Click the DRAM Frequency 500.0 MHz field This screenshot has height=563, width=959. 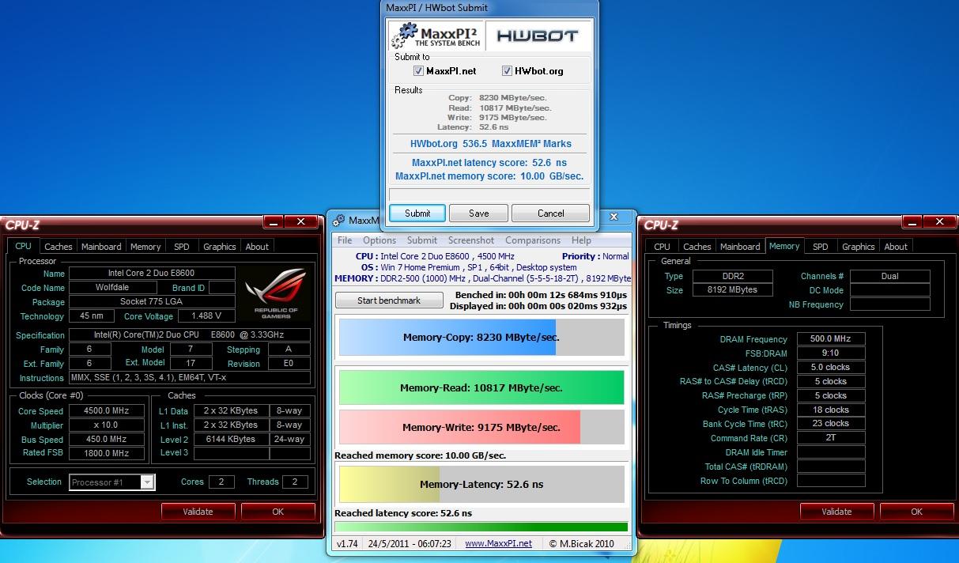click(x=831, y=339)
